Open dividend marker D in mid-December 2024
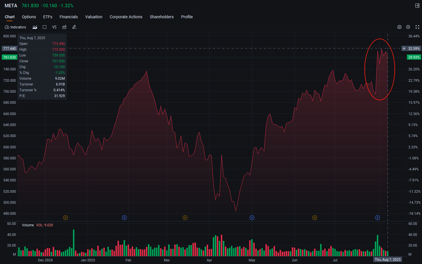This screenshot has width=422, height=264. point(66,218)
